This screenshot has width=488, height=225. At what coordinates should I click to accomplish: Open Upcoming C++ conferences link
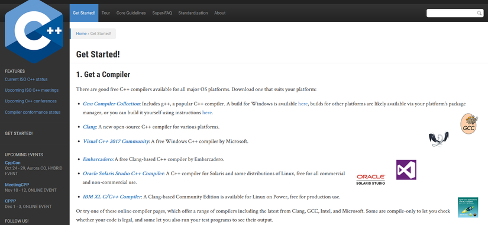coord(31,101)
